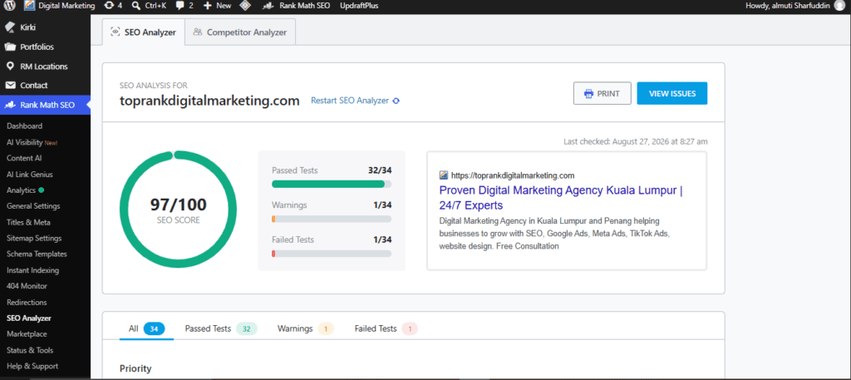Viewport: 851px width, 380px height.
Task: Open Help & Support
Action: [32, 367]
